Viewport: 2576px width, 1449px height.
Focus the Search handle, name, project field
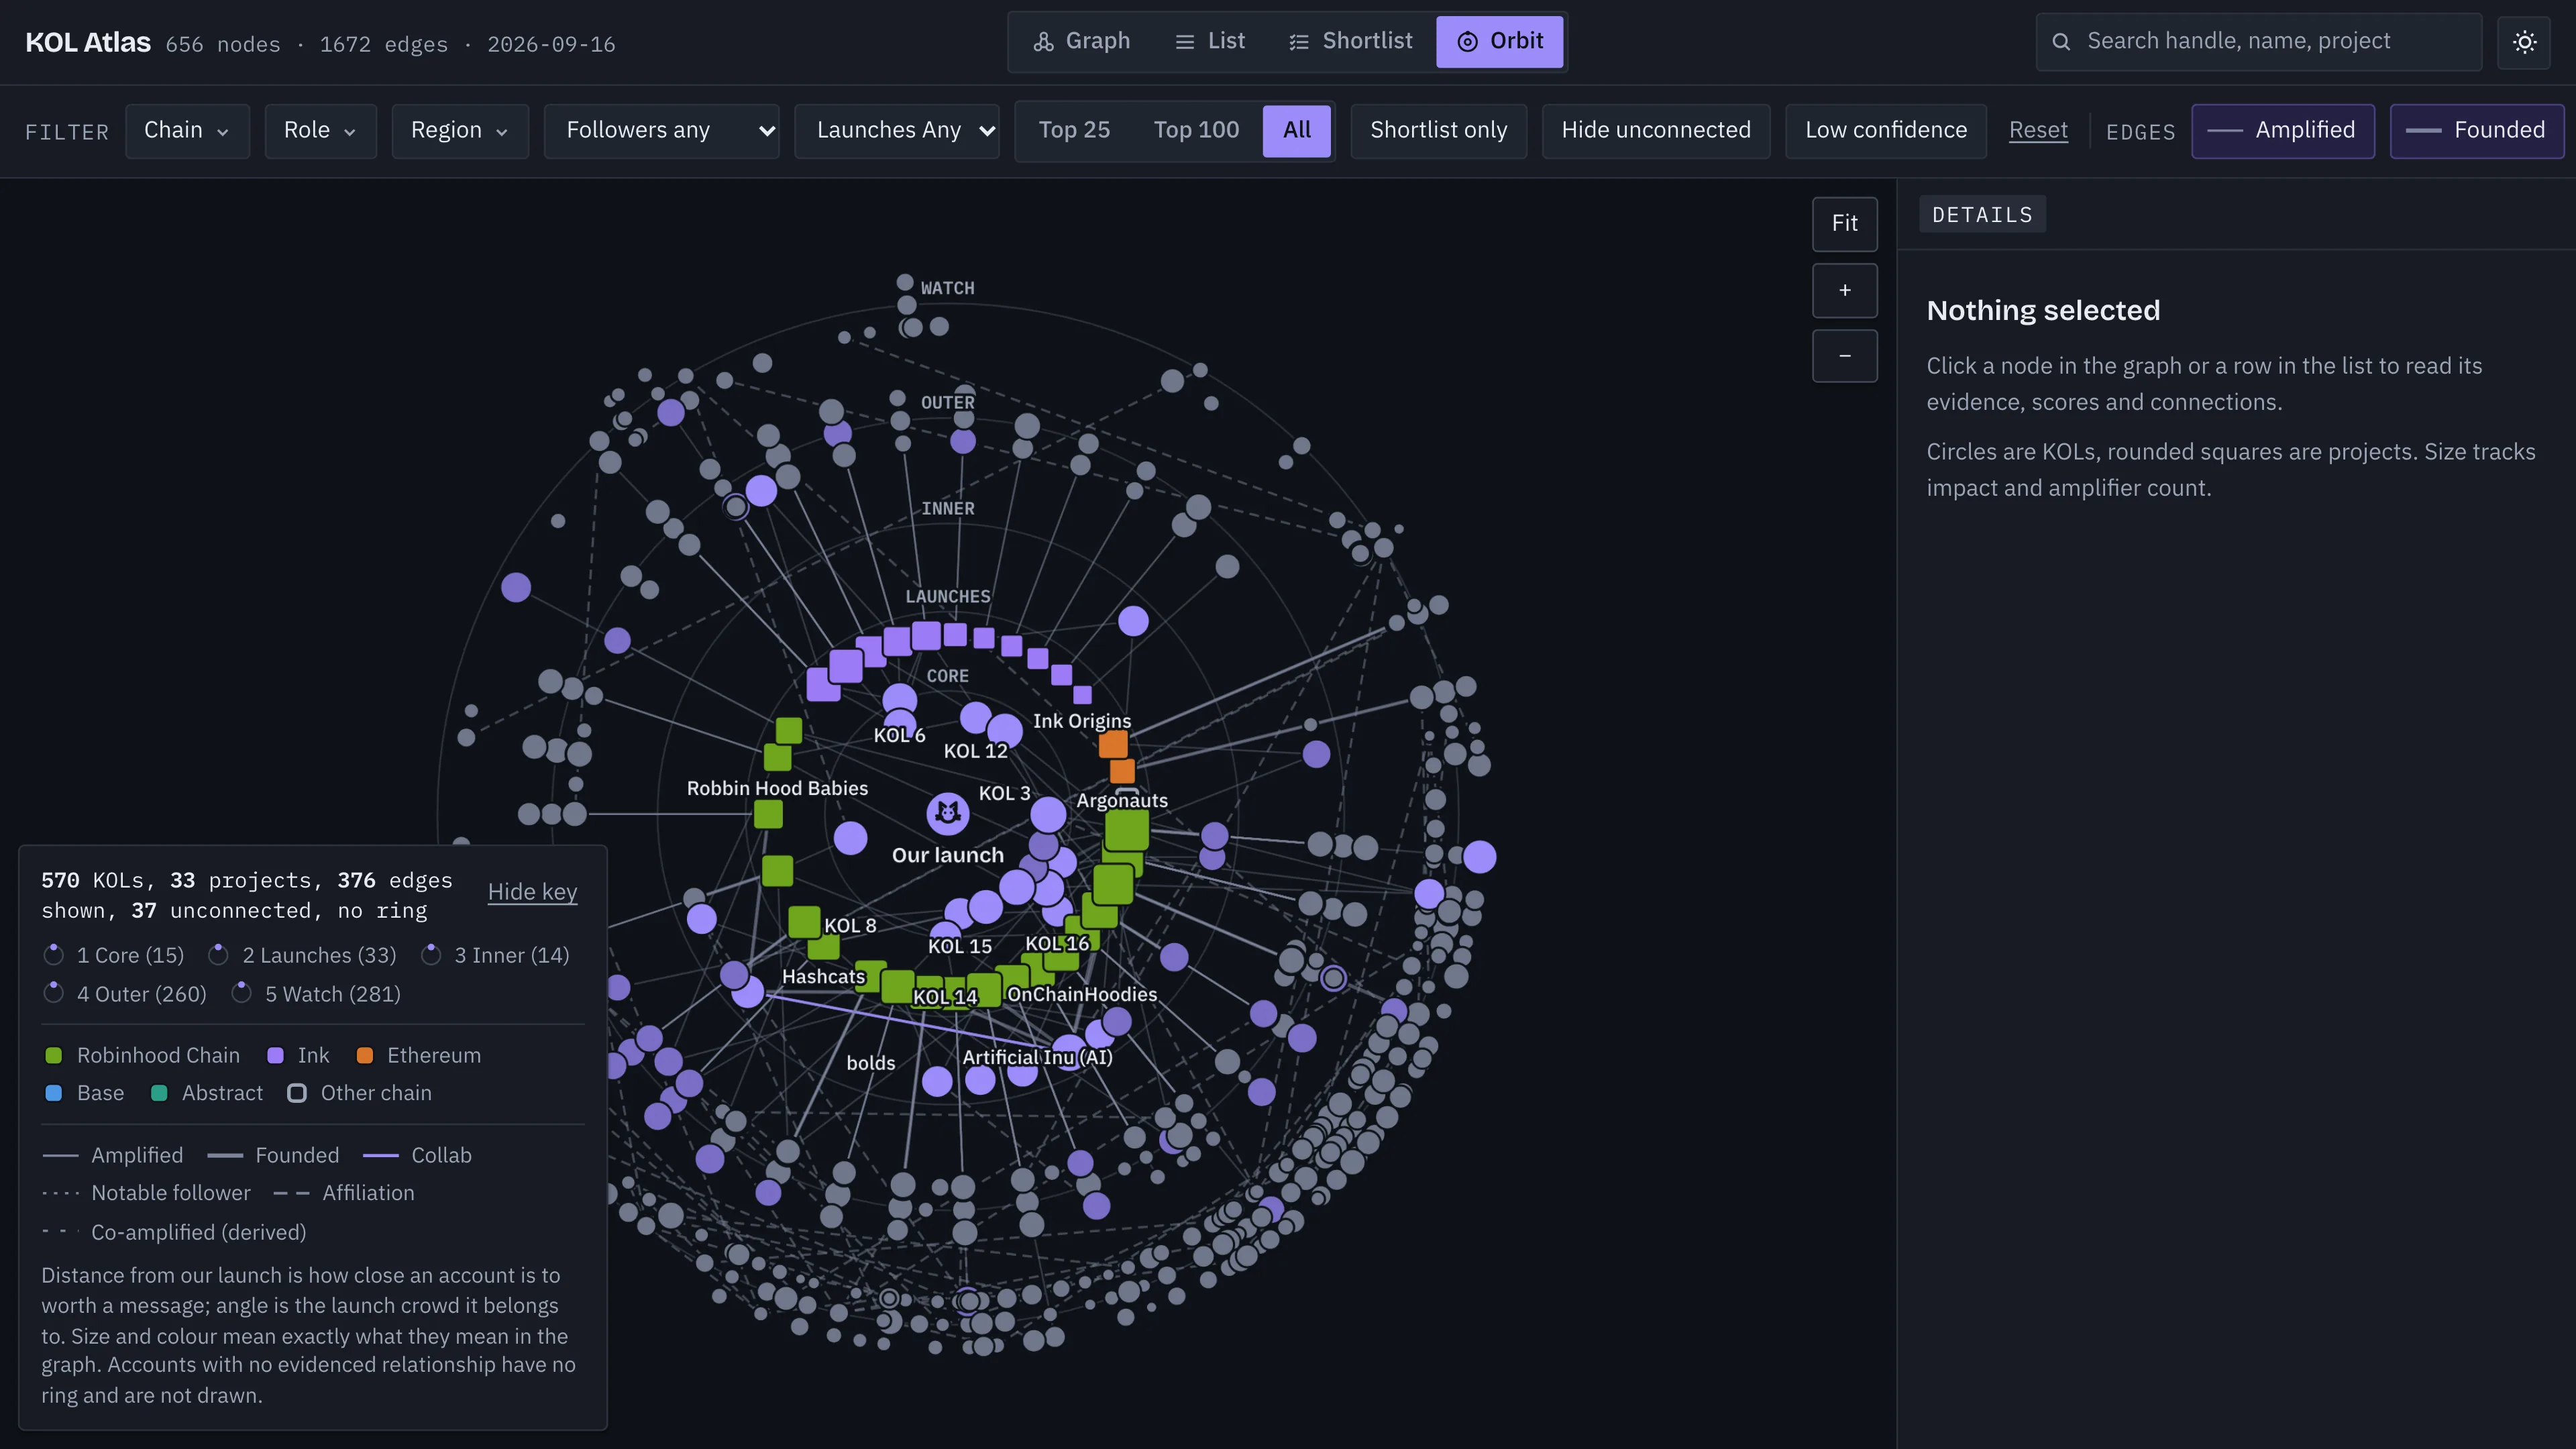(x=2258, y=42)
